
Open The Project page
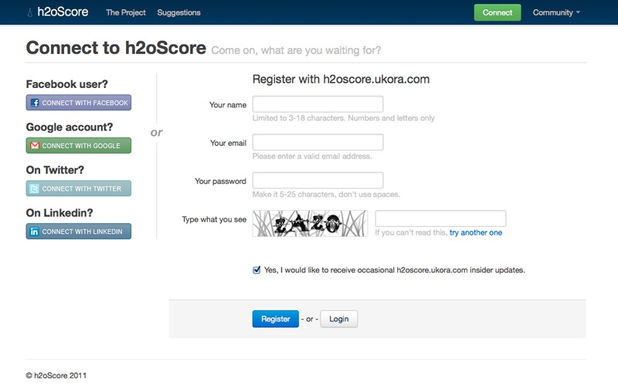click(126, 12)
